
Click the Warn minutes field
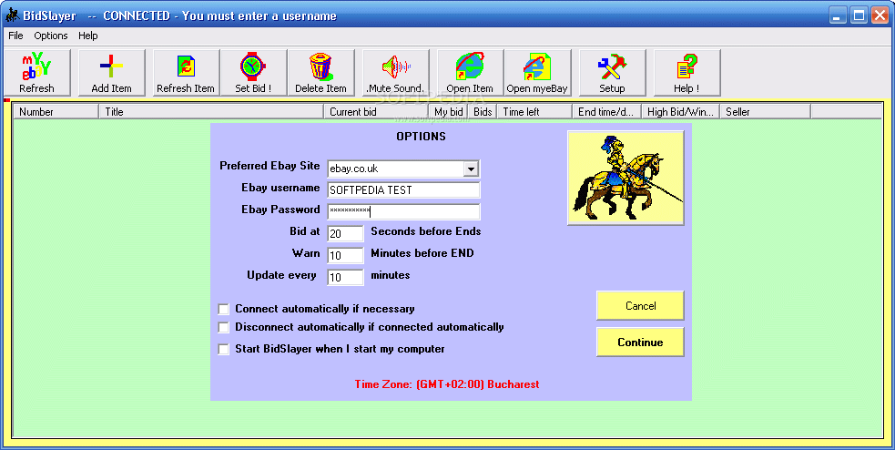(345, 255)
